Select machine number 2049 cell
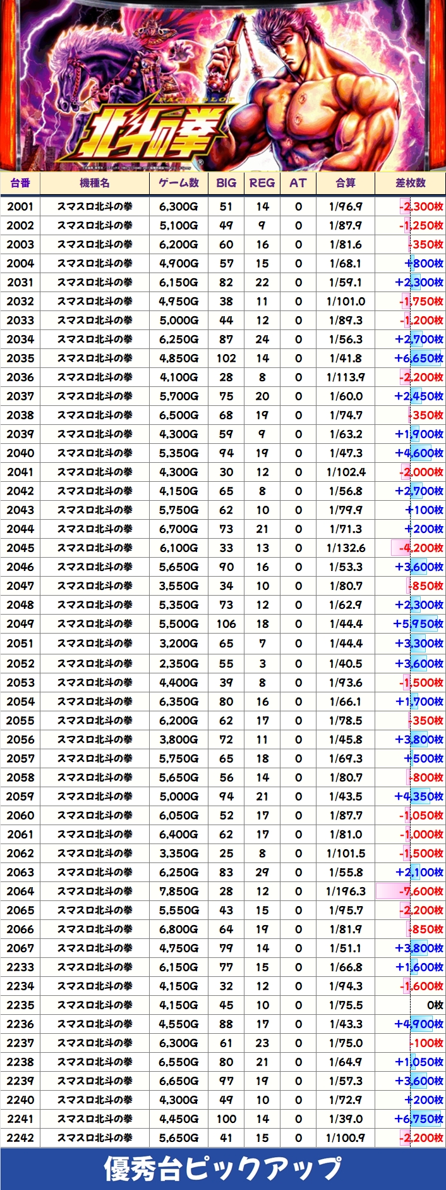Screen dimensions: 446x1190 (20, 623)
